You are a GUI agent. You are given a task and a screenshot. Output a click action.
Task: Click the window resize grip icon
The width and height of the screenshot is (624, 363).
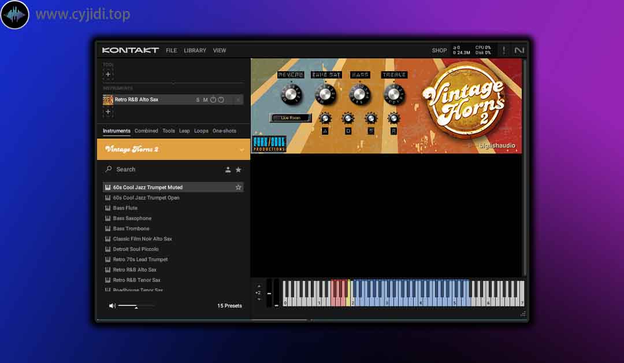coord(523,314)
